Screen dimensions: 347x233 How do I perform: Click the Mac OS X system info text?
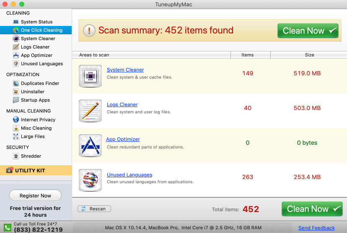pos(183,228)
